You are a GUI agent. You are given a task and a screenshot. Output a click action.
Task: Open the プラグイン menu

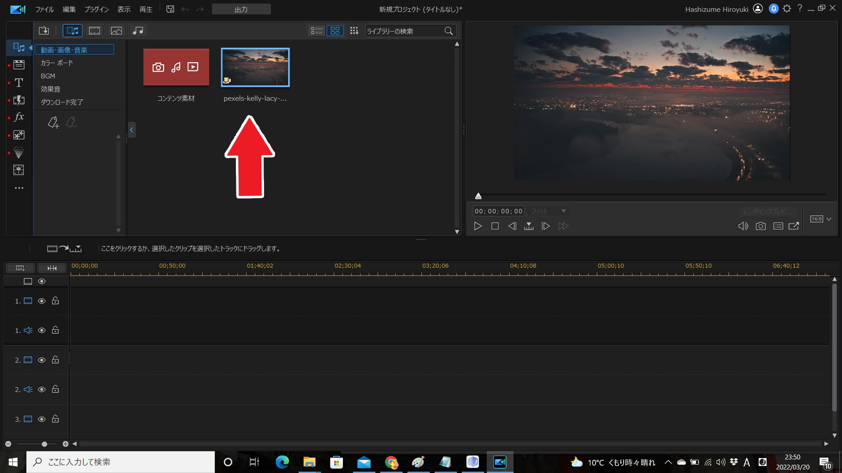96,9
